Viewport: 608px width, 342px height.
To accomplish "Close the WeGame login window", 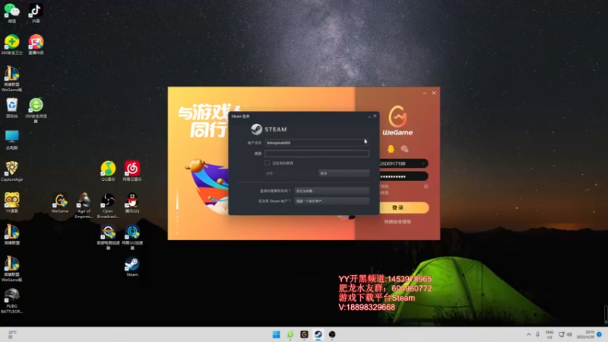I will click(434, 93).
